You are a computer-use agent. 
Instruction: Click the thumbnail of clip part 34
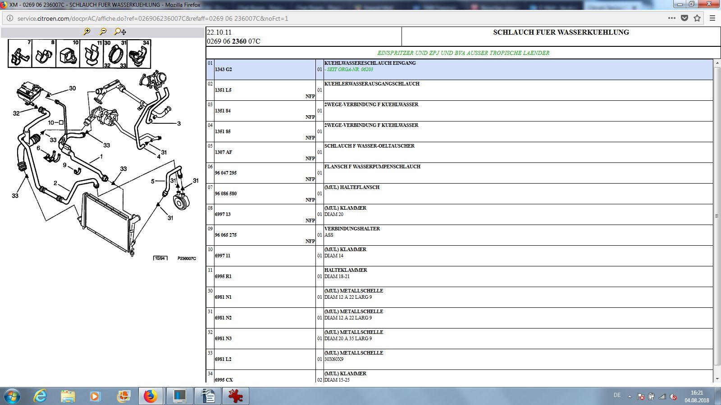click(139, 54)
